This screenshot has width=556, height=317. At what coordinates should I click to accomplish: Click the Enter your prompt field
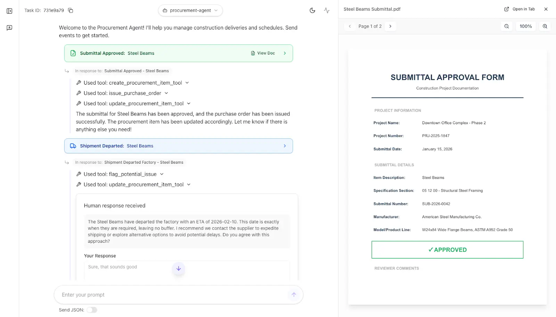[x=172, y=295]
